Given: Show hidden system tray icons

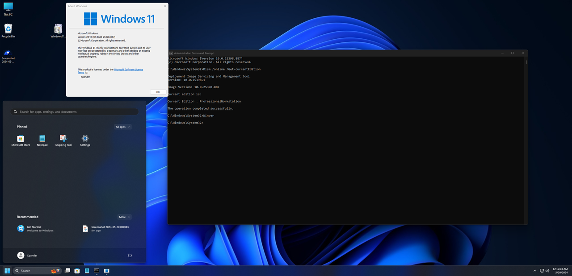Looking at the screenshot, I should coord(535,271).
